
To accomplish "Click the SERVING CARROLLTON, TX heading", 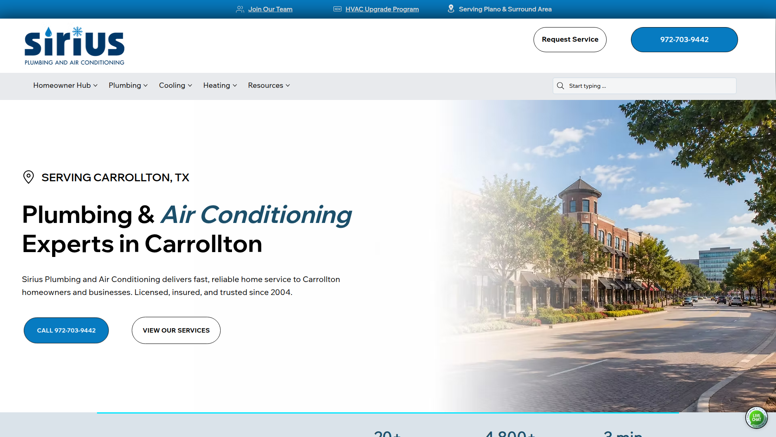I will tap(115, 178).
